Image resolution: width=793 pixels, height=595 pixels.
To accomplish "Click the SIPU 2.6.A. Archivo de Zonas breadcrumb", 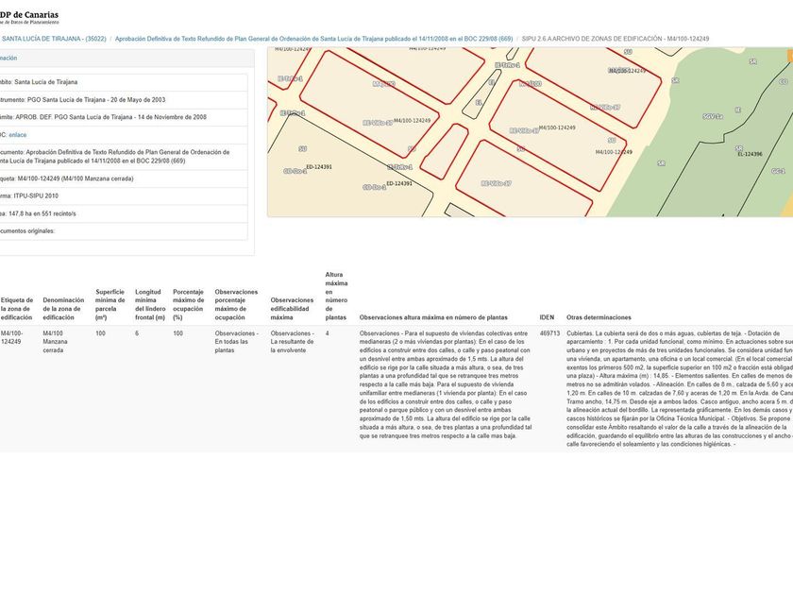I will (x=615, y=39).
